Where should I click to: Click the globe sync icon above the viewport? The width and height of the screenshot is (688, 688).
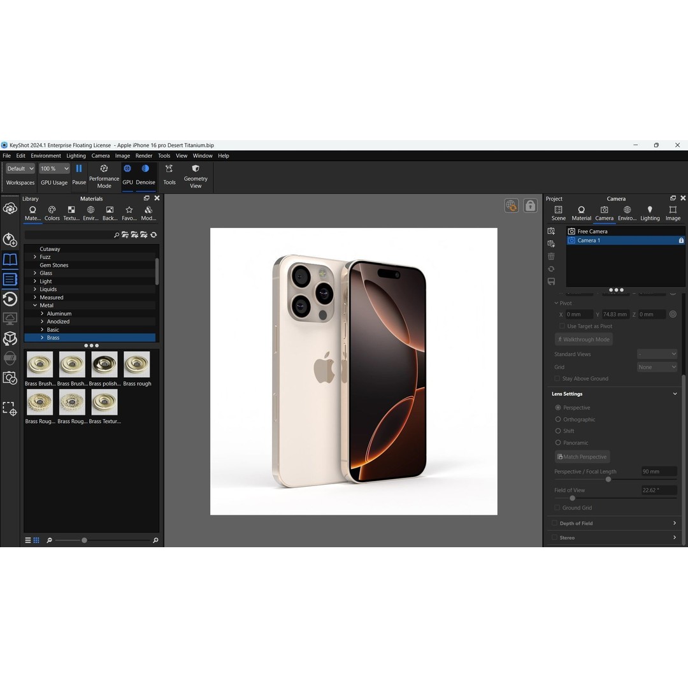pyautogui.click(x=511, y=205)
